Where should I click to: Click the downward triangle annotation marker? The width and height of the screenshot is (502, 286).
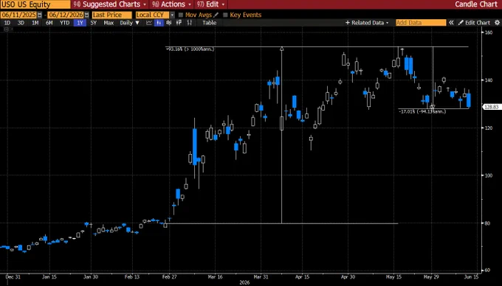click(x=433, y=107)
